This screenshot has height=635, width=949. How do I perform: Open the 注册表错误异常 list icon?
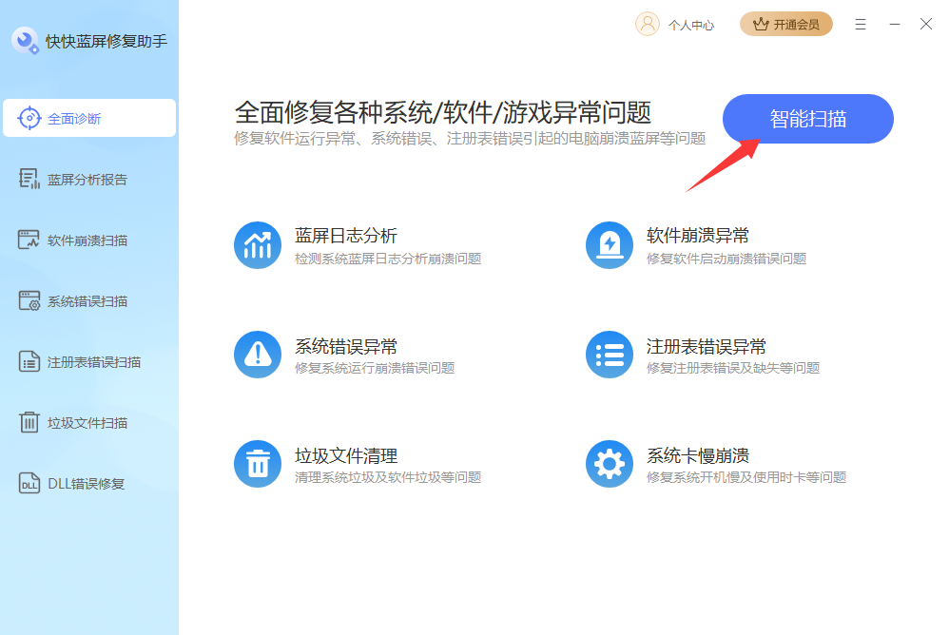[610, 354]
